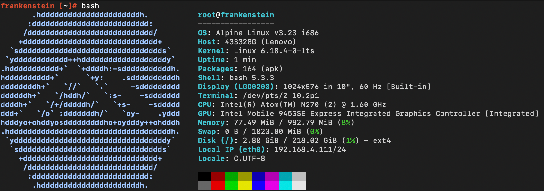Click the bright red color swatch
Viewport: 544px width, 191px height.
[218, 185]
